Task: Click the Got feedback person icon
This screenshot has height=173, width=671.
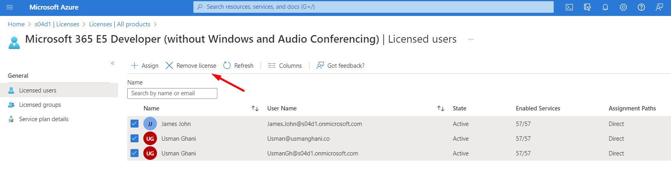Action: (320, 65)
